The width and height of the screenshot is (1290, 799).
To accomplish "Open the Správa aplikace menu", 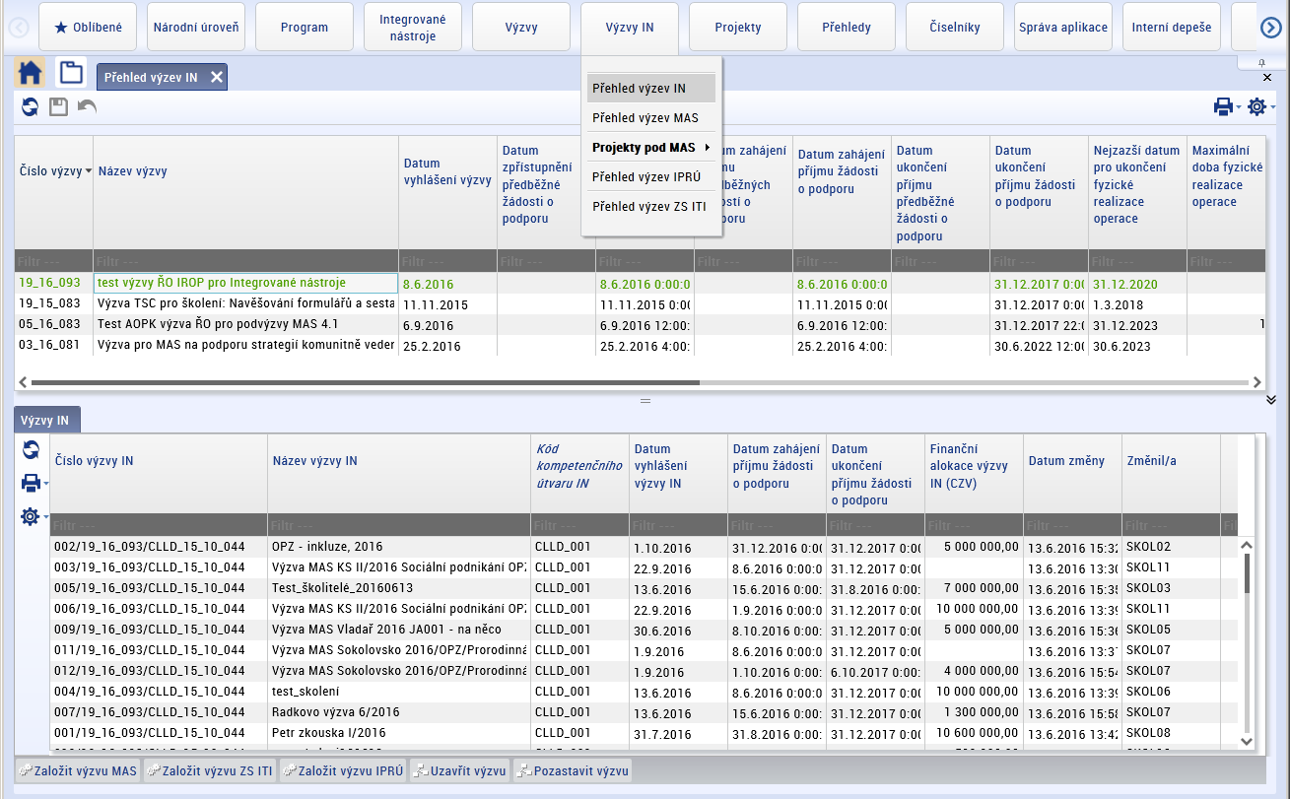I will [x=1063, y=27].
